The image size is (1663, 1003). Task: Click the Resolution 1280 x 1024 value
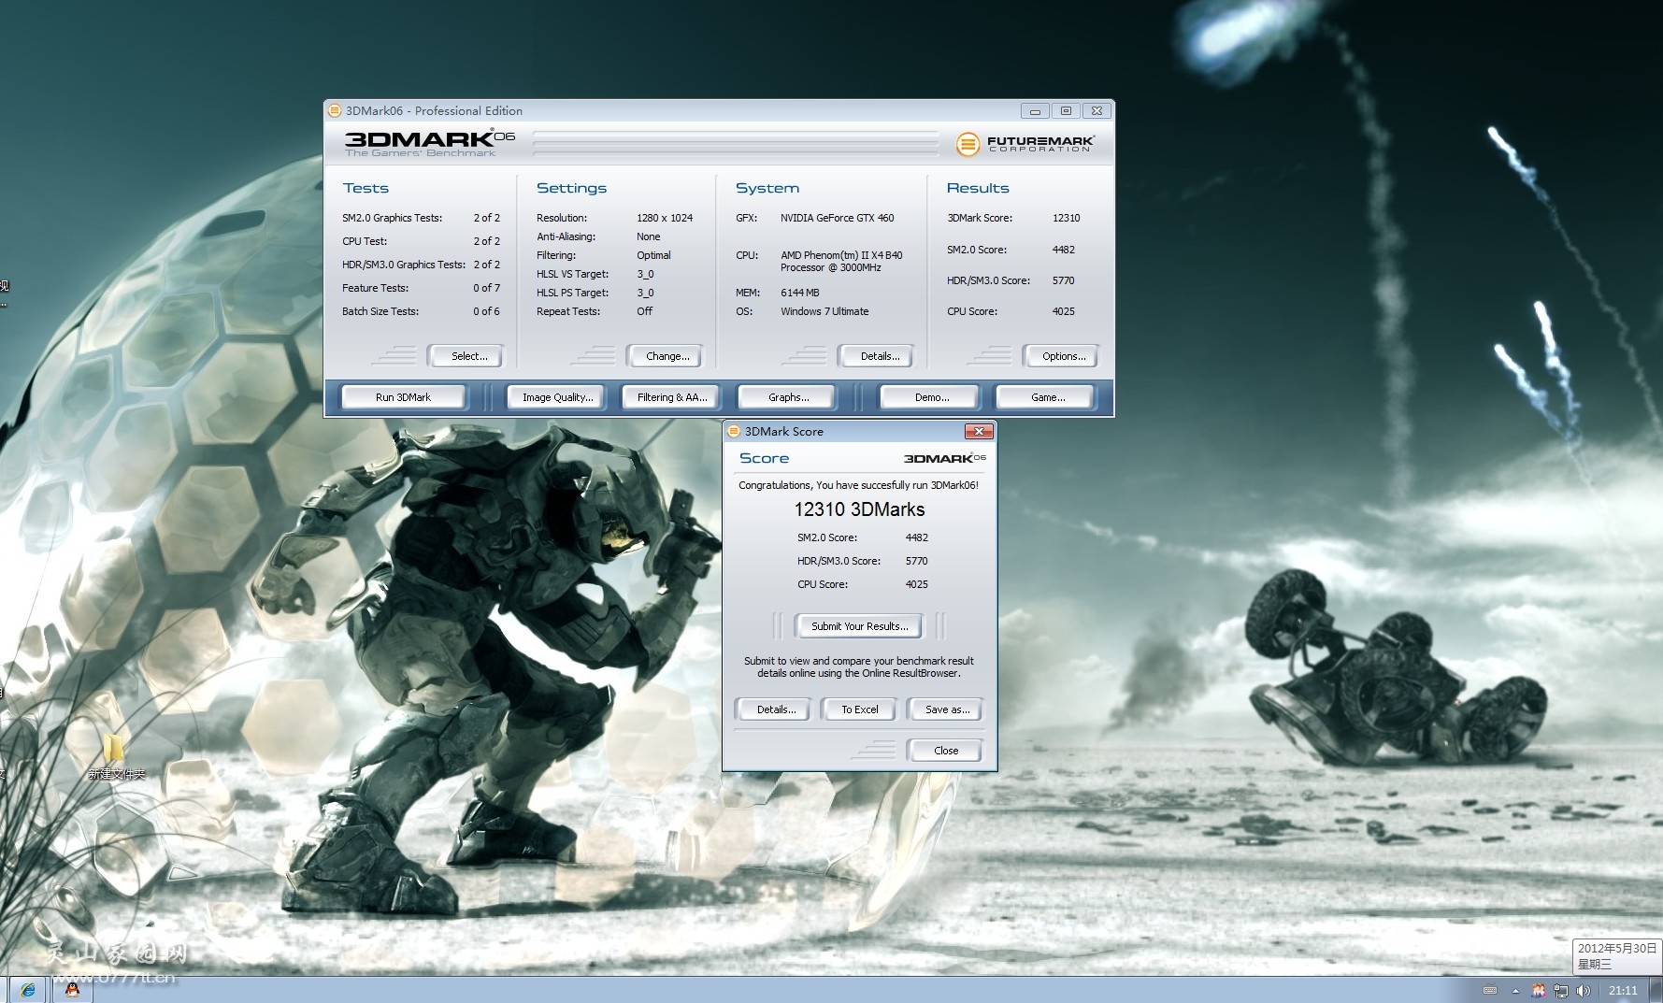click(665, 218)
